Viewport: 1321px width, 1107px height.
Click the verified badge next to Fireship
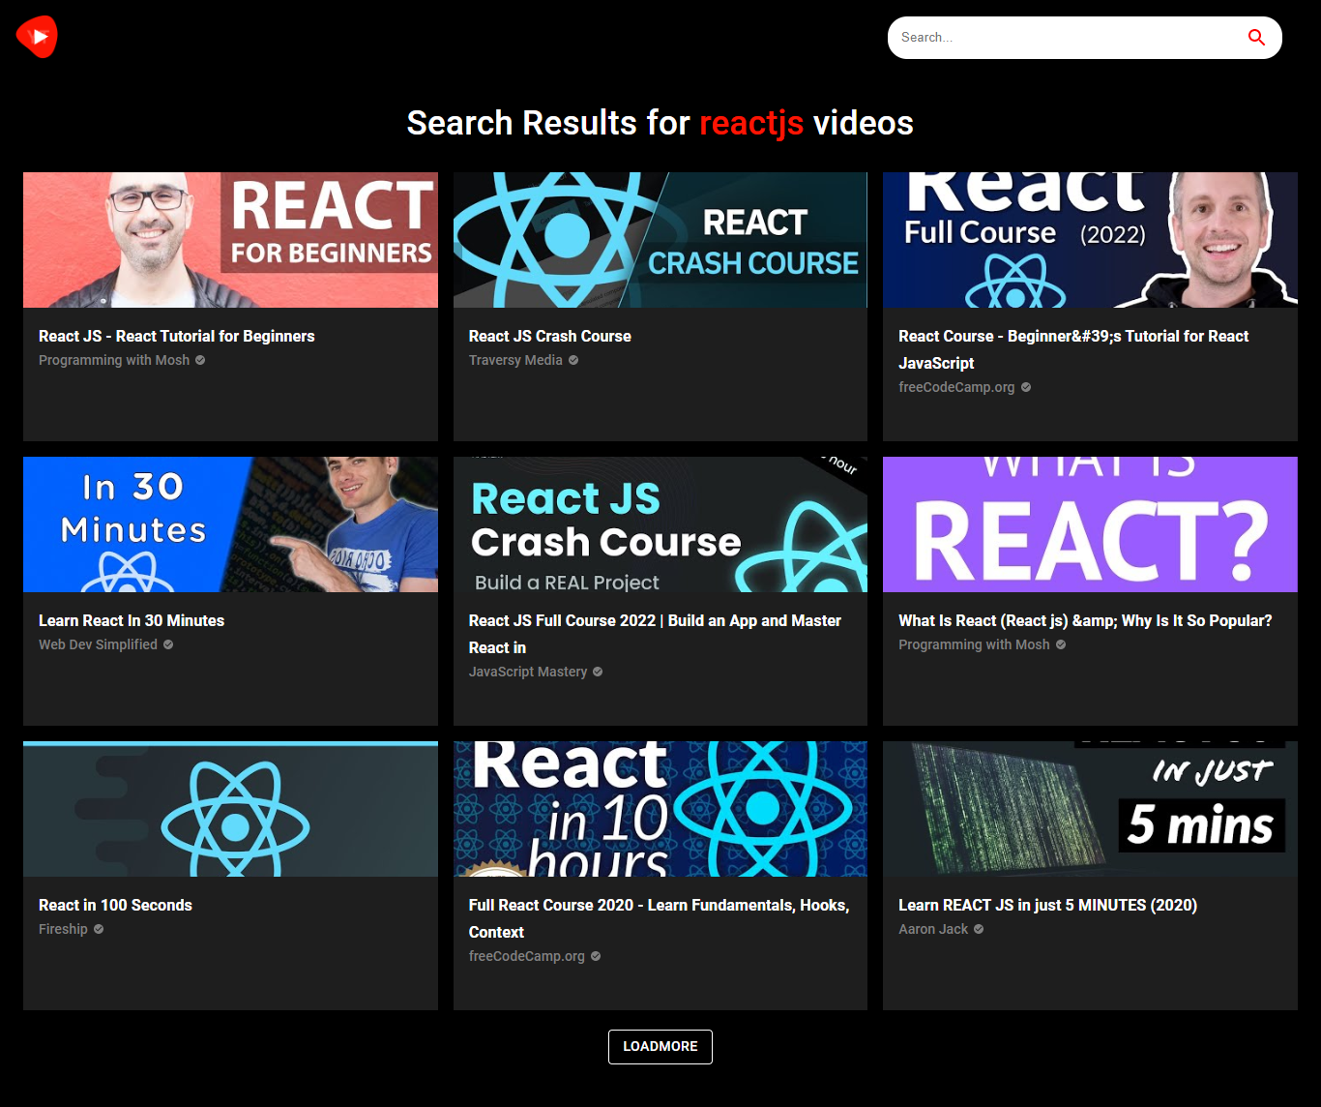[98, 928]
